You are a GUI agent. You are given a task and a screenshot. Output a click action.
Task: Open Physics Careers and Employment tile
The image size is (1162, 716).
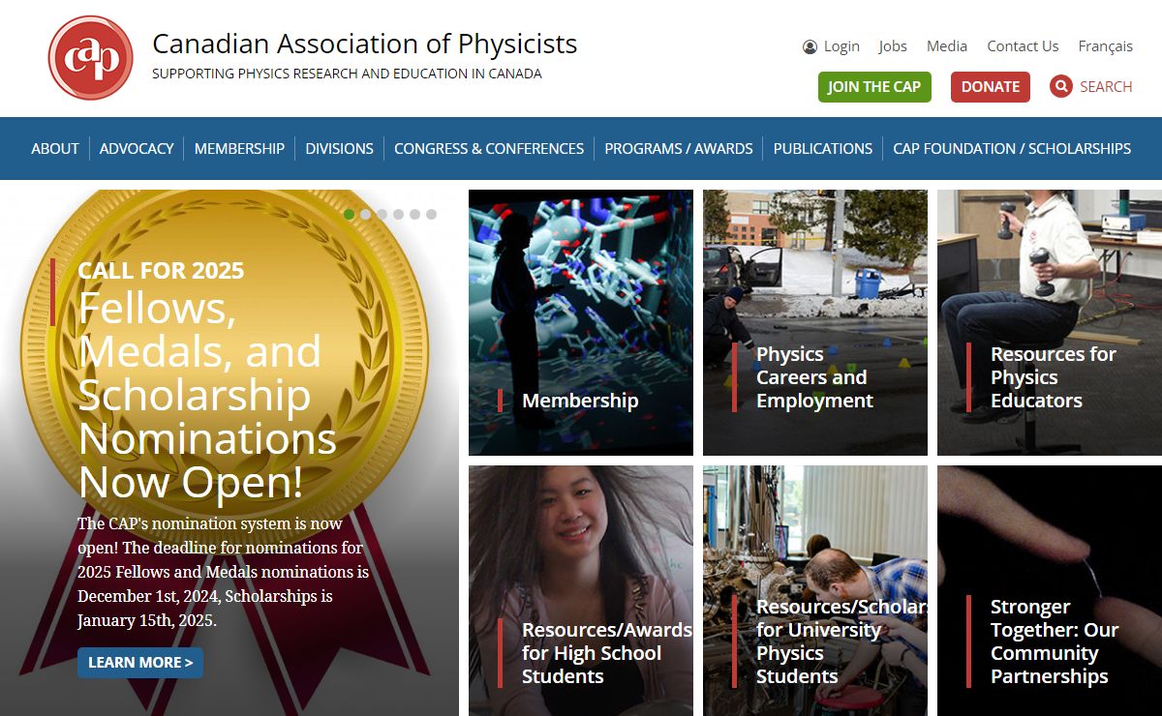click(815, 322)
